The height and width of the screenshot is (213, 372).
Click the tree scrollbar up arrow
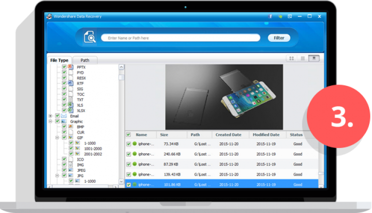click(x=121, y=67)
